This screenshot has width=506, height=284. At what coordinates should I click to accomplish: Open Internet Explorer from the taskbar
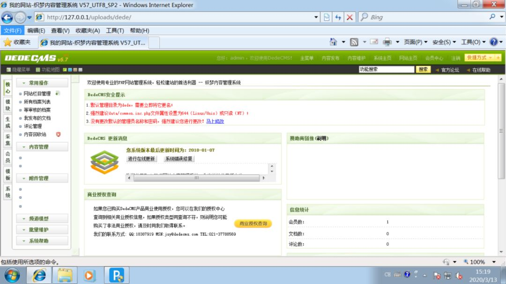click(x=39, y=275)
